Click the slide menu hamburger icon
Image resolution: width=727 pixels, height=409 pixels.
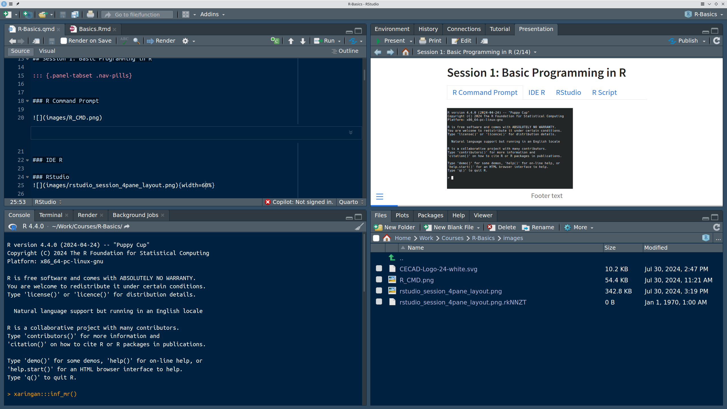[380, 197]
